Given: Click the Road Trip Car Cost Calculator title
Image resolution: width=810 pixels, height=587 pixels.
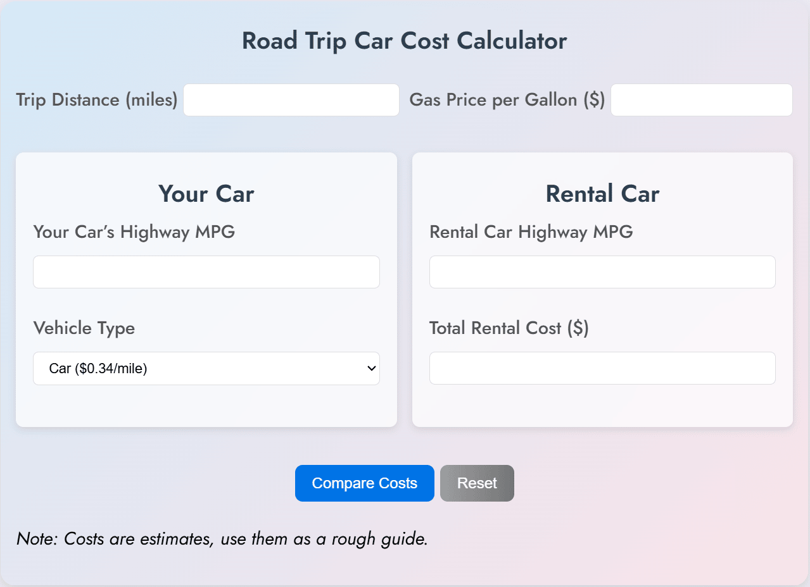Looking at the screenshot, I should tap(404, 40).
